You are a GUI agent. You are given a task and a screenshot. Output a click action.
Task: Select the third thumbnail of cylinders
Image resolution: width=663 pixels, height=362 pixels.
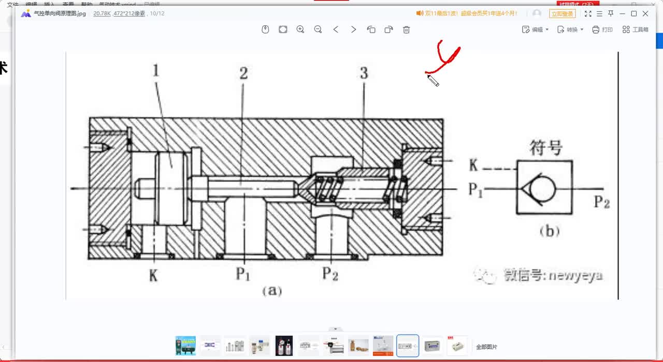[235, 345]
